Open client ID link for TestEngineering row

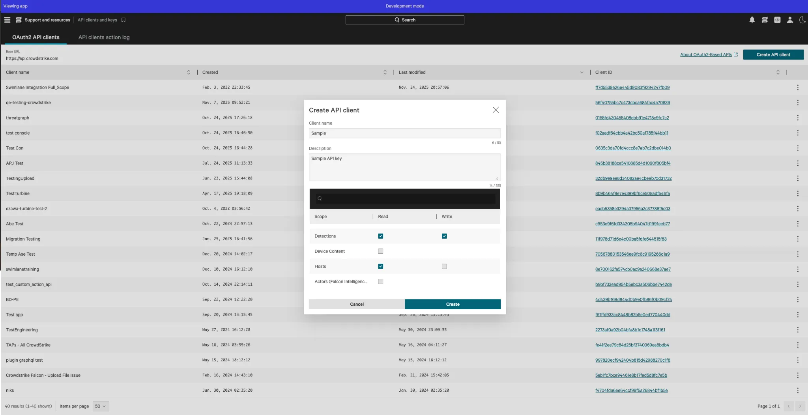pyautogui.click(x=630, y=330)
